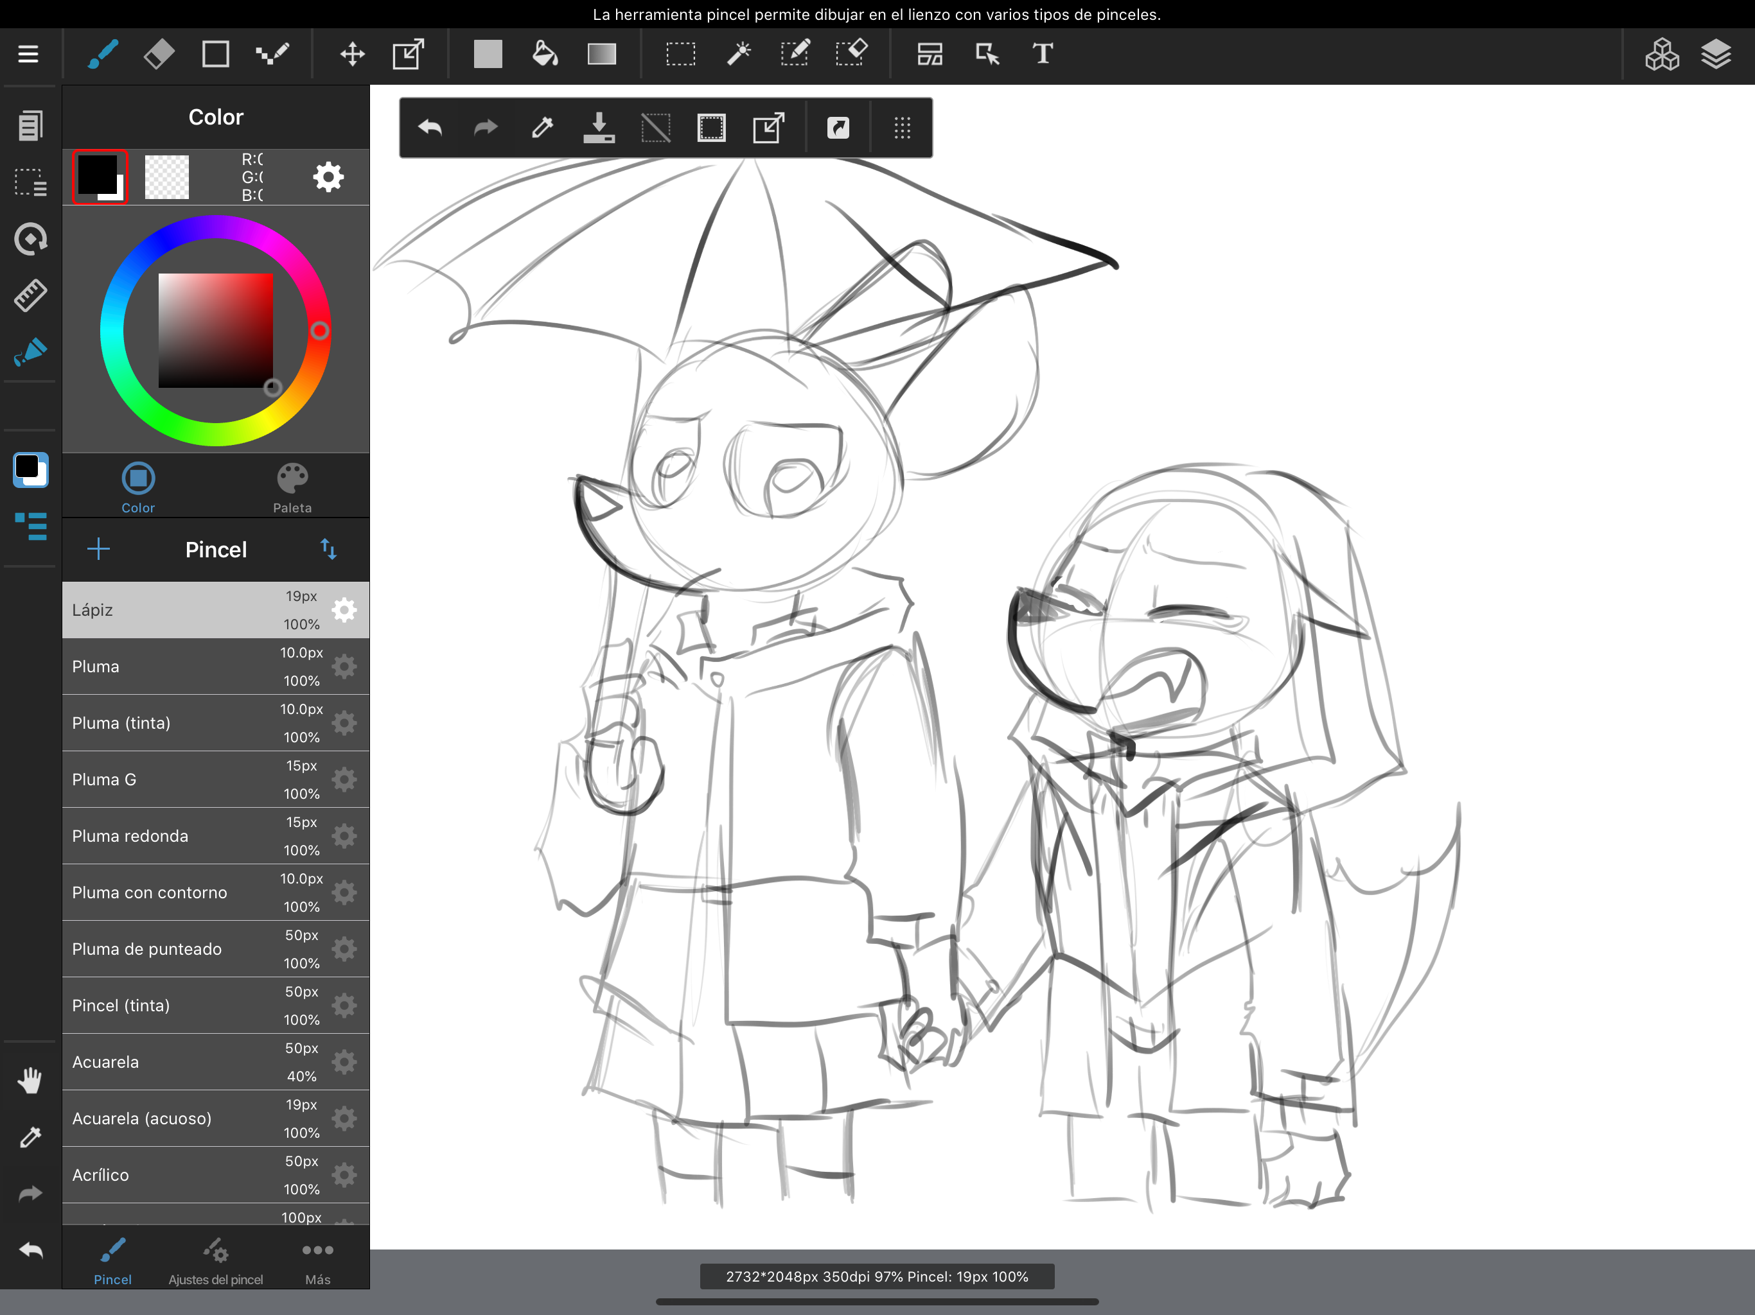Toggle the transparent color swatch
Image resolution: width=1755 pixels, height=1315 pixels.
pyautogui.click(x=166, y=177)
